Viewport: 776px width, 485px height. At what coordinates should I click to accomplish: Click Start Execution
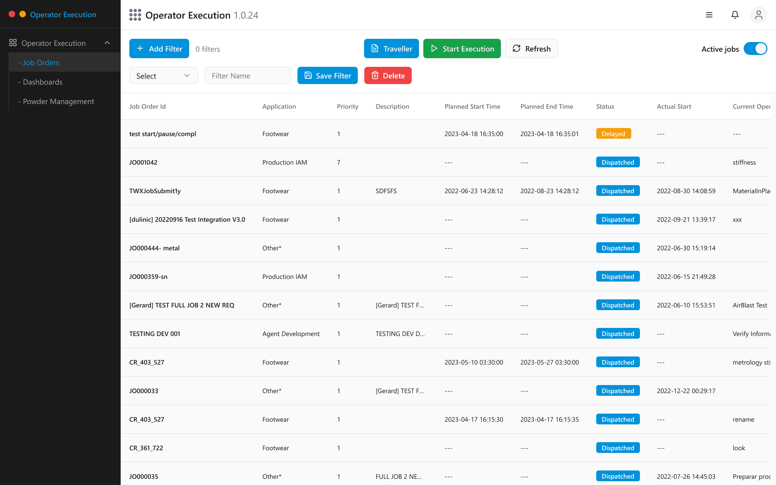click(x=462, y=49)
